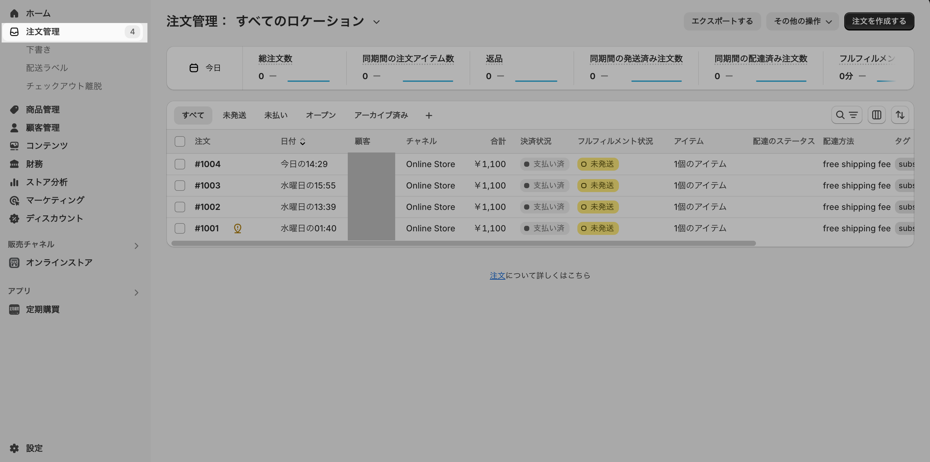Open settings (設定) gear icon
This screenshot has width=930, height=462.
14,448
